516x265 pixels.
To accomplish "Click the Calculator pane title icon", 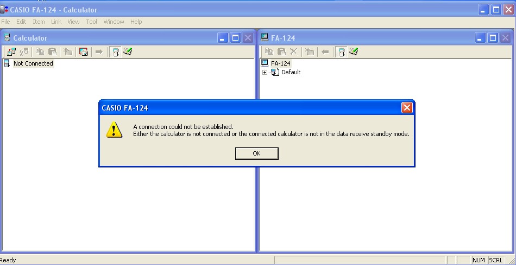I will 7,37.
